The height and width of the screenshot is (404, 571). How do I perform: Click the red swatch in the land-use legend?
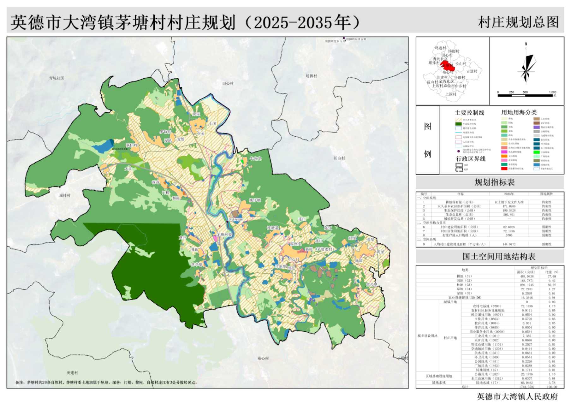pyautogui.click(x=504, y=169)
